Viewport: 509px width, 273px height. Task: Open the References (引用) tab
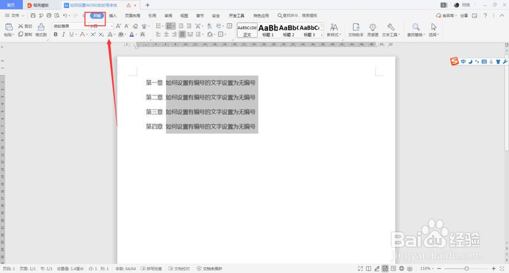click(152, 16)
